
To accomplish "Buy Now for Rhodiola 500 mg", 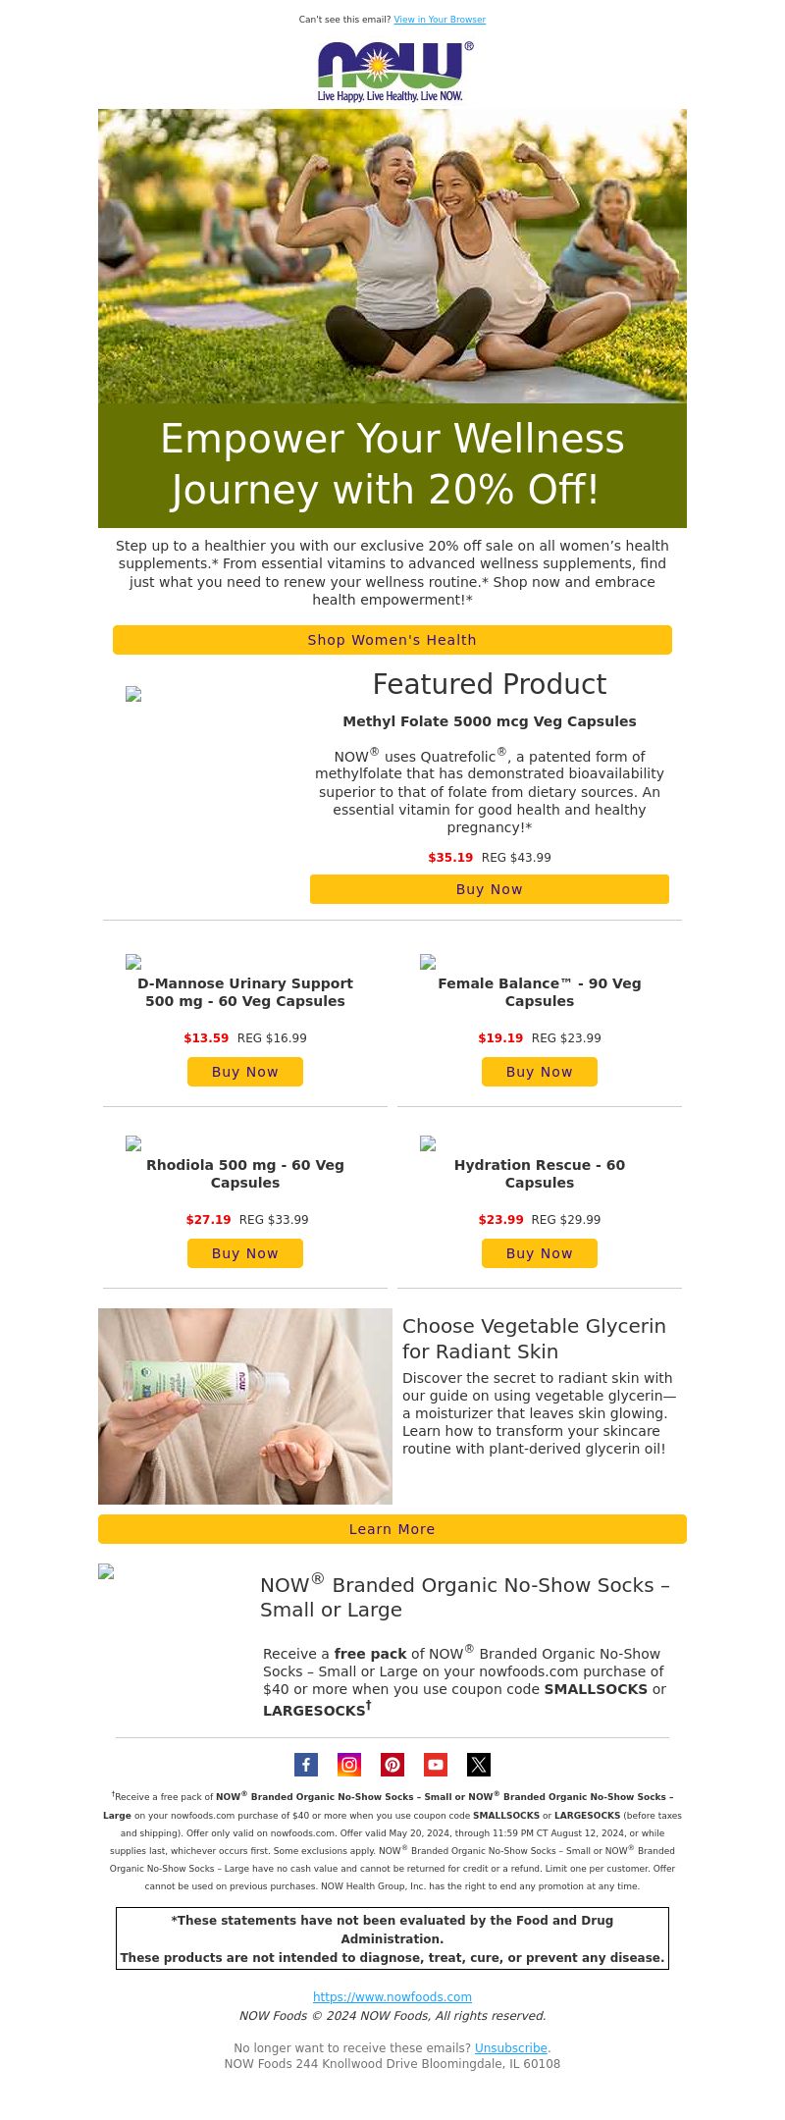I will tap(245, 1253).
